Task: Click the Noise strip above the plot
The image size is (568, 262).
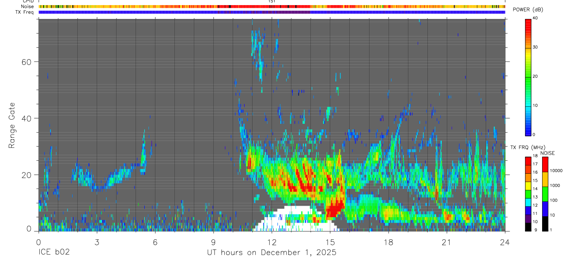Action: [x=272, y=7]
